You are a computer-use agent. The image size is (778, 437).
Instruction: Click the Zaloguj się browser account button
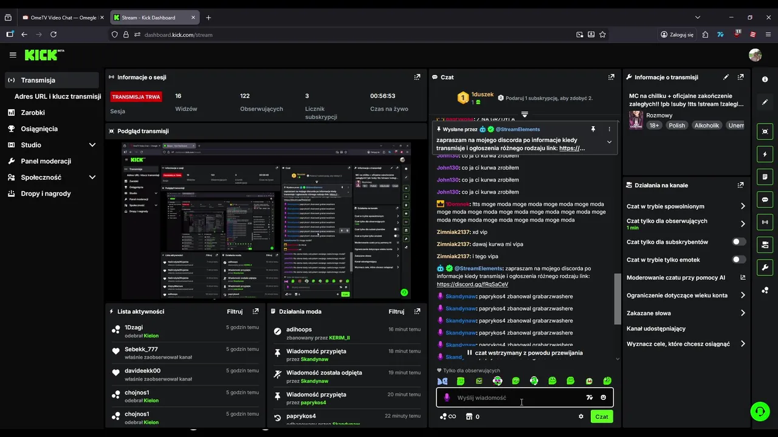pos(677,35)
